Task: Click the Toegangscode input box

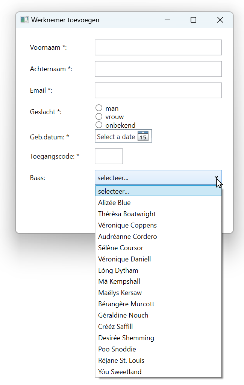Action: (x=109, y=156)
